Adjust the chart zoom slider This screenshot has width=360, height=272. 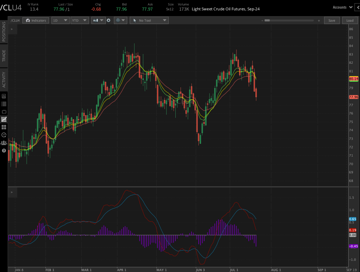point(289,20)
